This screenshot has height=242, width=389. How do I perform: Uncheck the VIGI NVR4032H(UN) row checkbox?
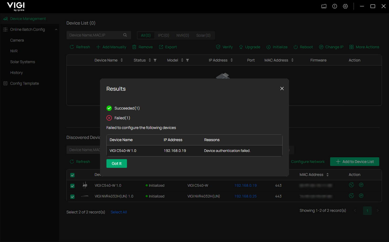pyautogui.click(x=72, y=197)
